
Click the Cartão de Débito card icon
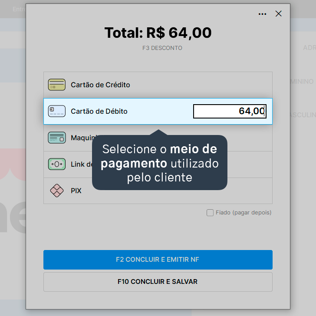(x=56, y=111)
